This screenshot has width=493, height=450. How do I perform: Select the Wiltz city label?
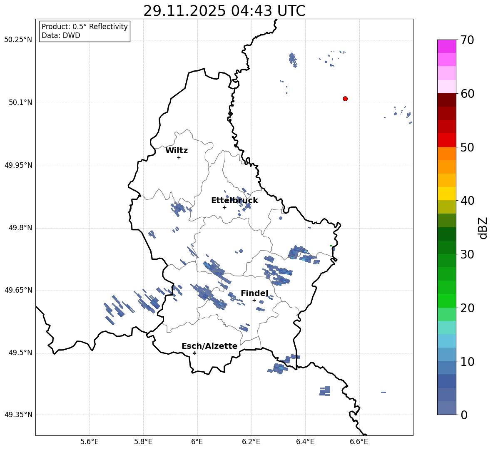pos(177,151)
